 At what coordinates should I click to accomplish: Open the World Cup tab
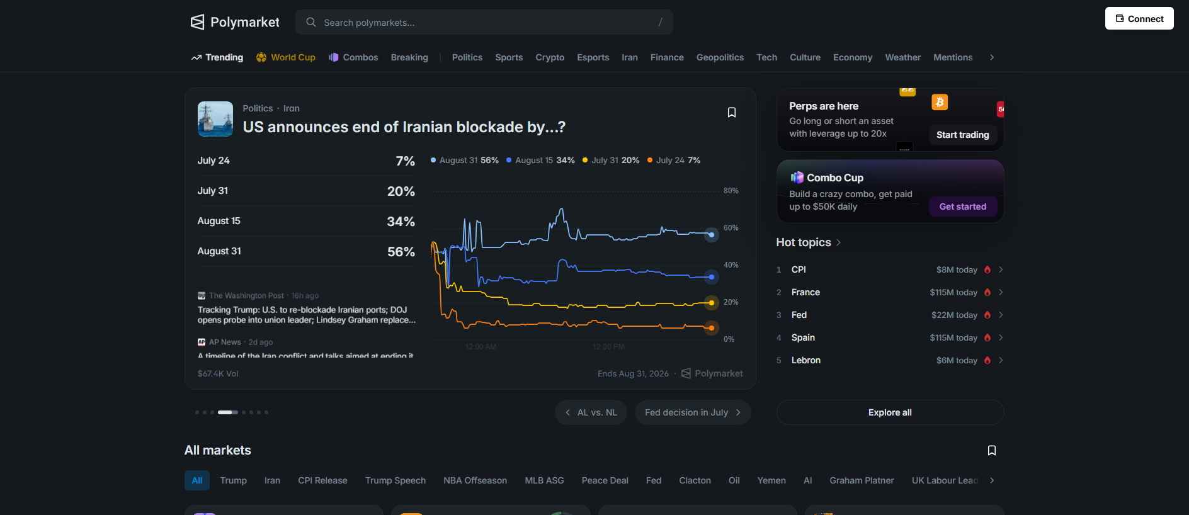click(286, 57)
